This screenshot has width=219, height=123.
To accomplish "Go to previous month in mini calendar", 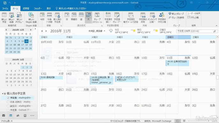I will click(x=6, y=30).
